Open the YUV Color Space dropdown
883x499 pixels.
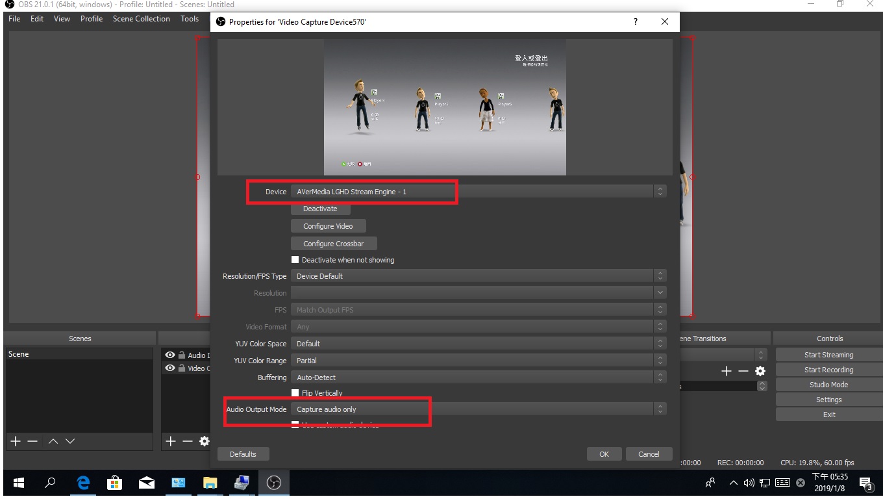pos(479,344)
